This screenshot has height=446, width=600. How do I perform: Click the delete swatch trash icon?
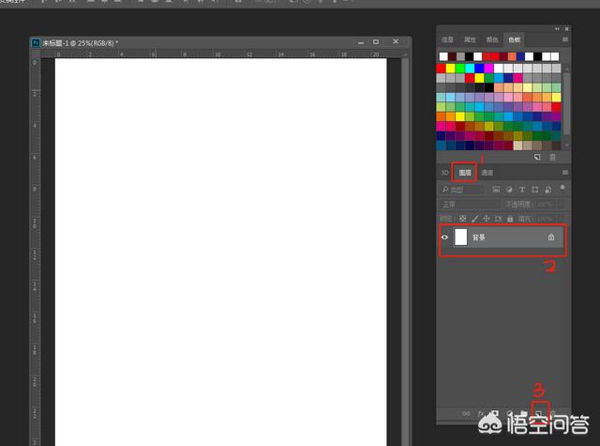coord(553,158)
